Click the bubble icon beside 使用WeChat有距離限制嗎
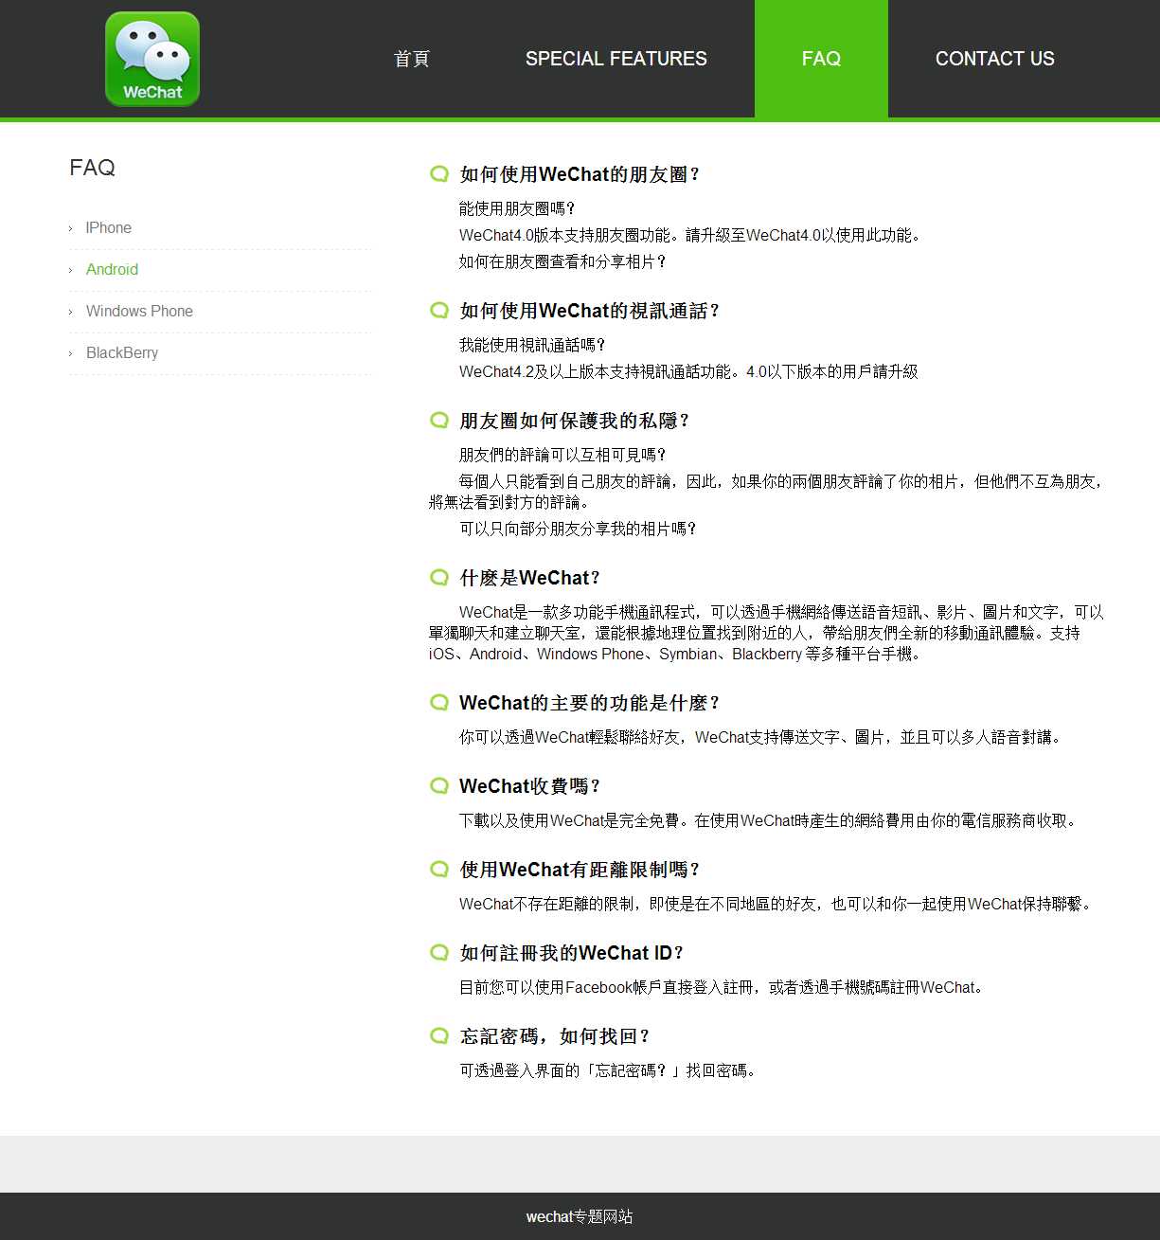The width and height of the screenshot is (1160, 1240). pos(439,869)
